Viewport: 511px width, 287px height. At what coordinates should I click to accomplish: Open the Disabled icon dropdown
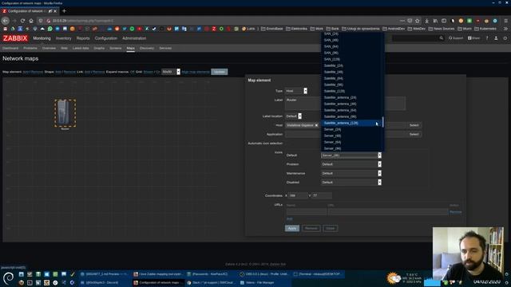click(x=351, y=183)
